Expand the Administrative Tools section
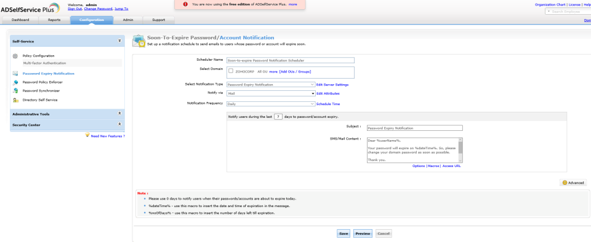The height and width of the screenshot is (242, 591). [119, 114]
